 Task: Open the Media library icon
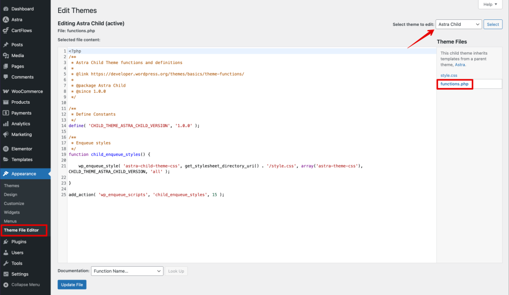[8, 55]
